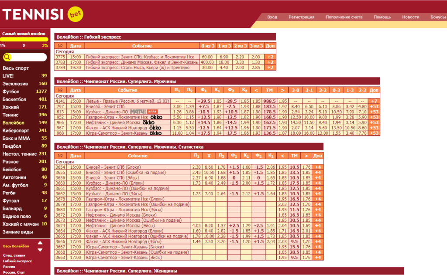Image resolution: width=447 pixels, height=275 pixels.
Task: Open the Новости menu item
Action: click(410, 17)
